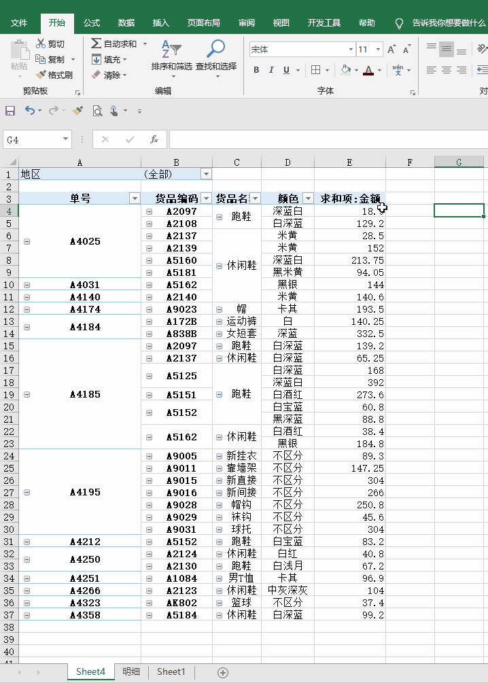Click the Save icon in quick access toolbar
Image resolution: width=488 pixels, height=683 pixels.
click(10, 111)
